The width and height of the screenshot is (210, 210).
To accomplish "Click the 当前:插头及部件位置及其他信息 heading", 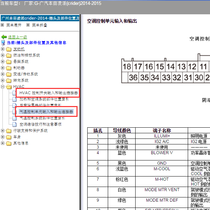I will (37, 43).
